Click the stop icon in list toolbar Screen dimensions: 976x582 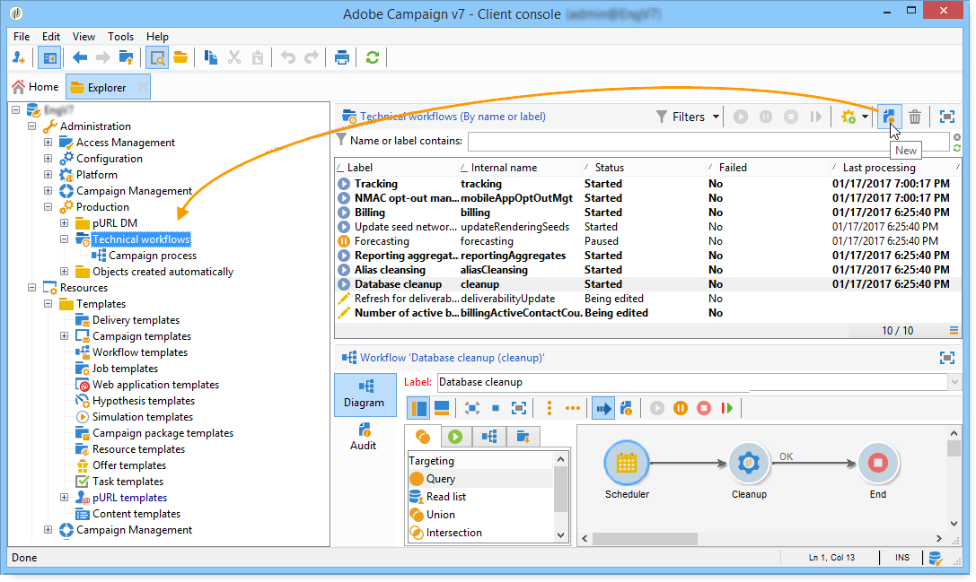click(790, 117)
